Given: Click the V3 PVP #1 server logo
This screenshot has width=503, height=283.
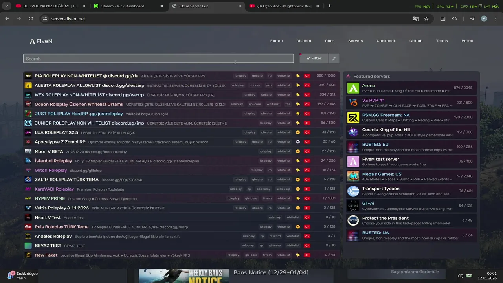Looking at the screenshot, I should click(353, 103).
